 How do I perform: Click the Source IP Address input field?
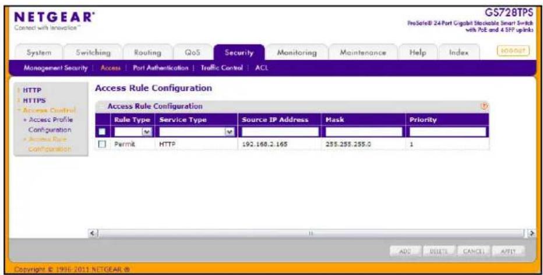[280, 131]
